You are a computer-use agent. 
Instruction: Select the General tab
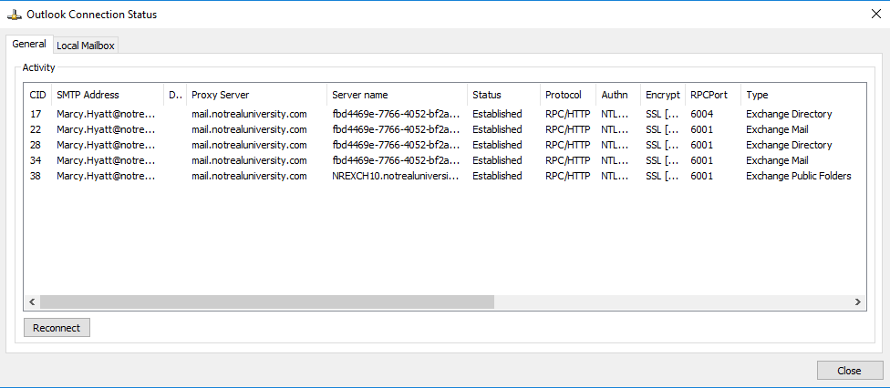click(29, 44)
